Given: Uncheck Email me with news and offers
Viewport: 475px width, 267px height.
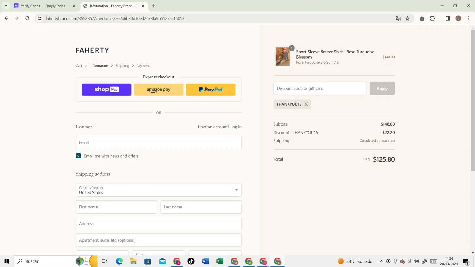Looking at the screenshot, I should point(79,156).
